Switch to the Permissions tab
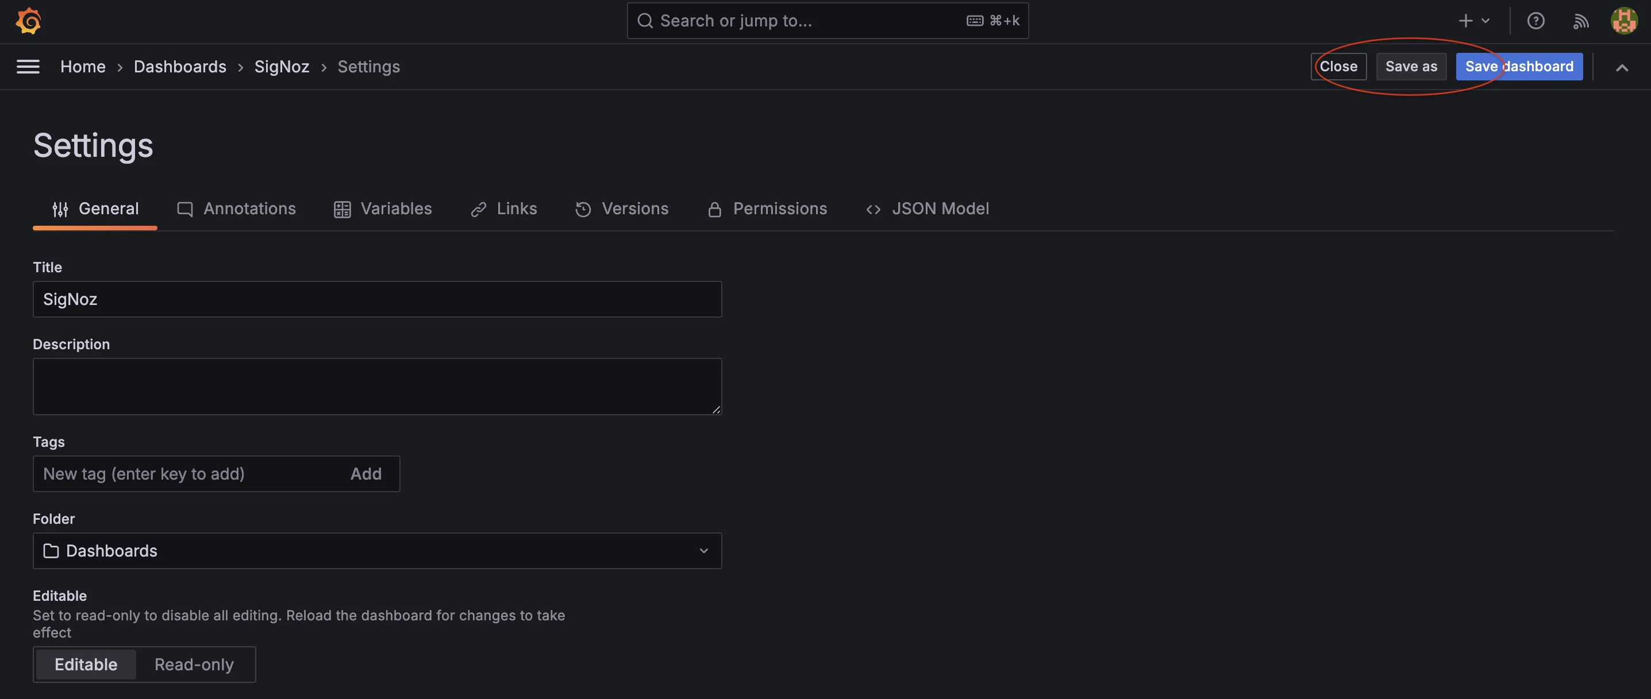This screenshot has height=699, width=1651. click(767, 209)
